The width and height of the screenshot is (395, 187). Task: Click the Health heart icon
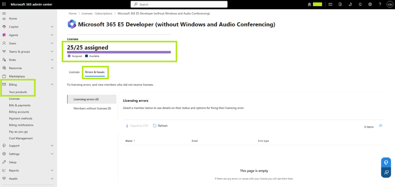(x=4, y=179)
